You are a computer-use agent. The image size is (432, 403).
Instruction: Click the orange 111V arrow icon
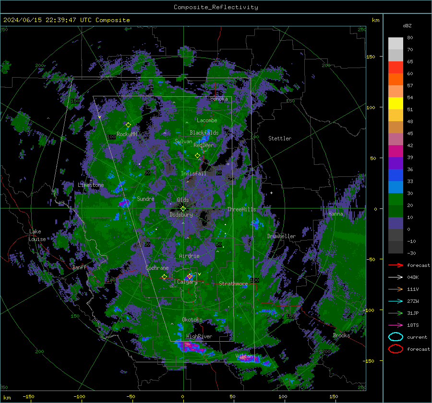[x=396, y=289]
